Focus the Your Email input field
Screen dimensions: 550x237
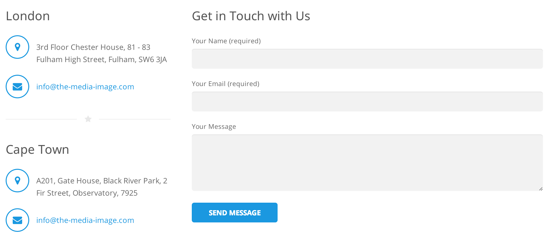pyautogui.click(x=367, y=102)
